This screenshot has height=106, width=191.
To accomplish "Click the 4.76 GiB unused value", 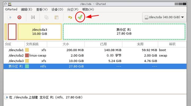I will point(150,61).
